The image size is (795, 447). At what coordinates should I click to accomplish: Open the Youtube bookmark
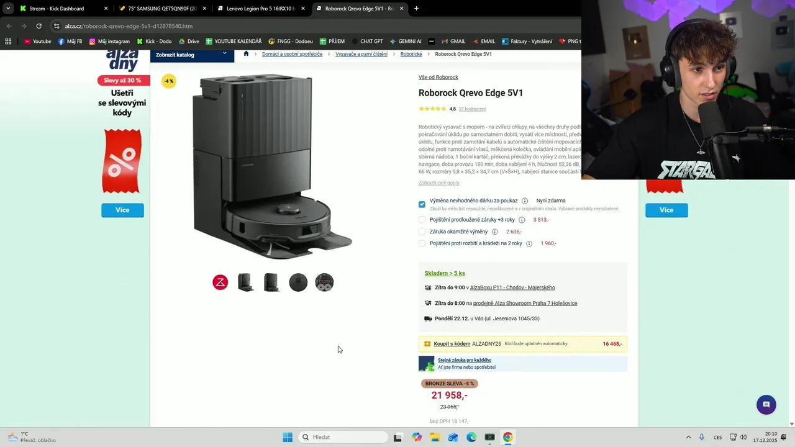(37, 41)
